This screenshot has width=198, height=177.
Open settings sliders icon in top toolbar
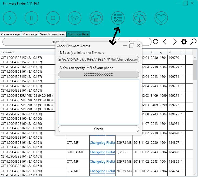click(75, 18)
